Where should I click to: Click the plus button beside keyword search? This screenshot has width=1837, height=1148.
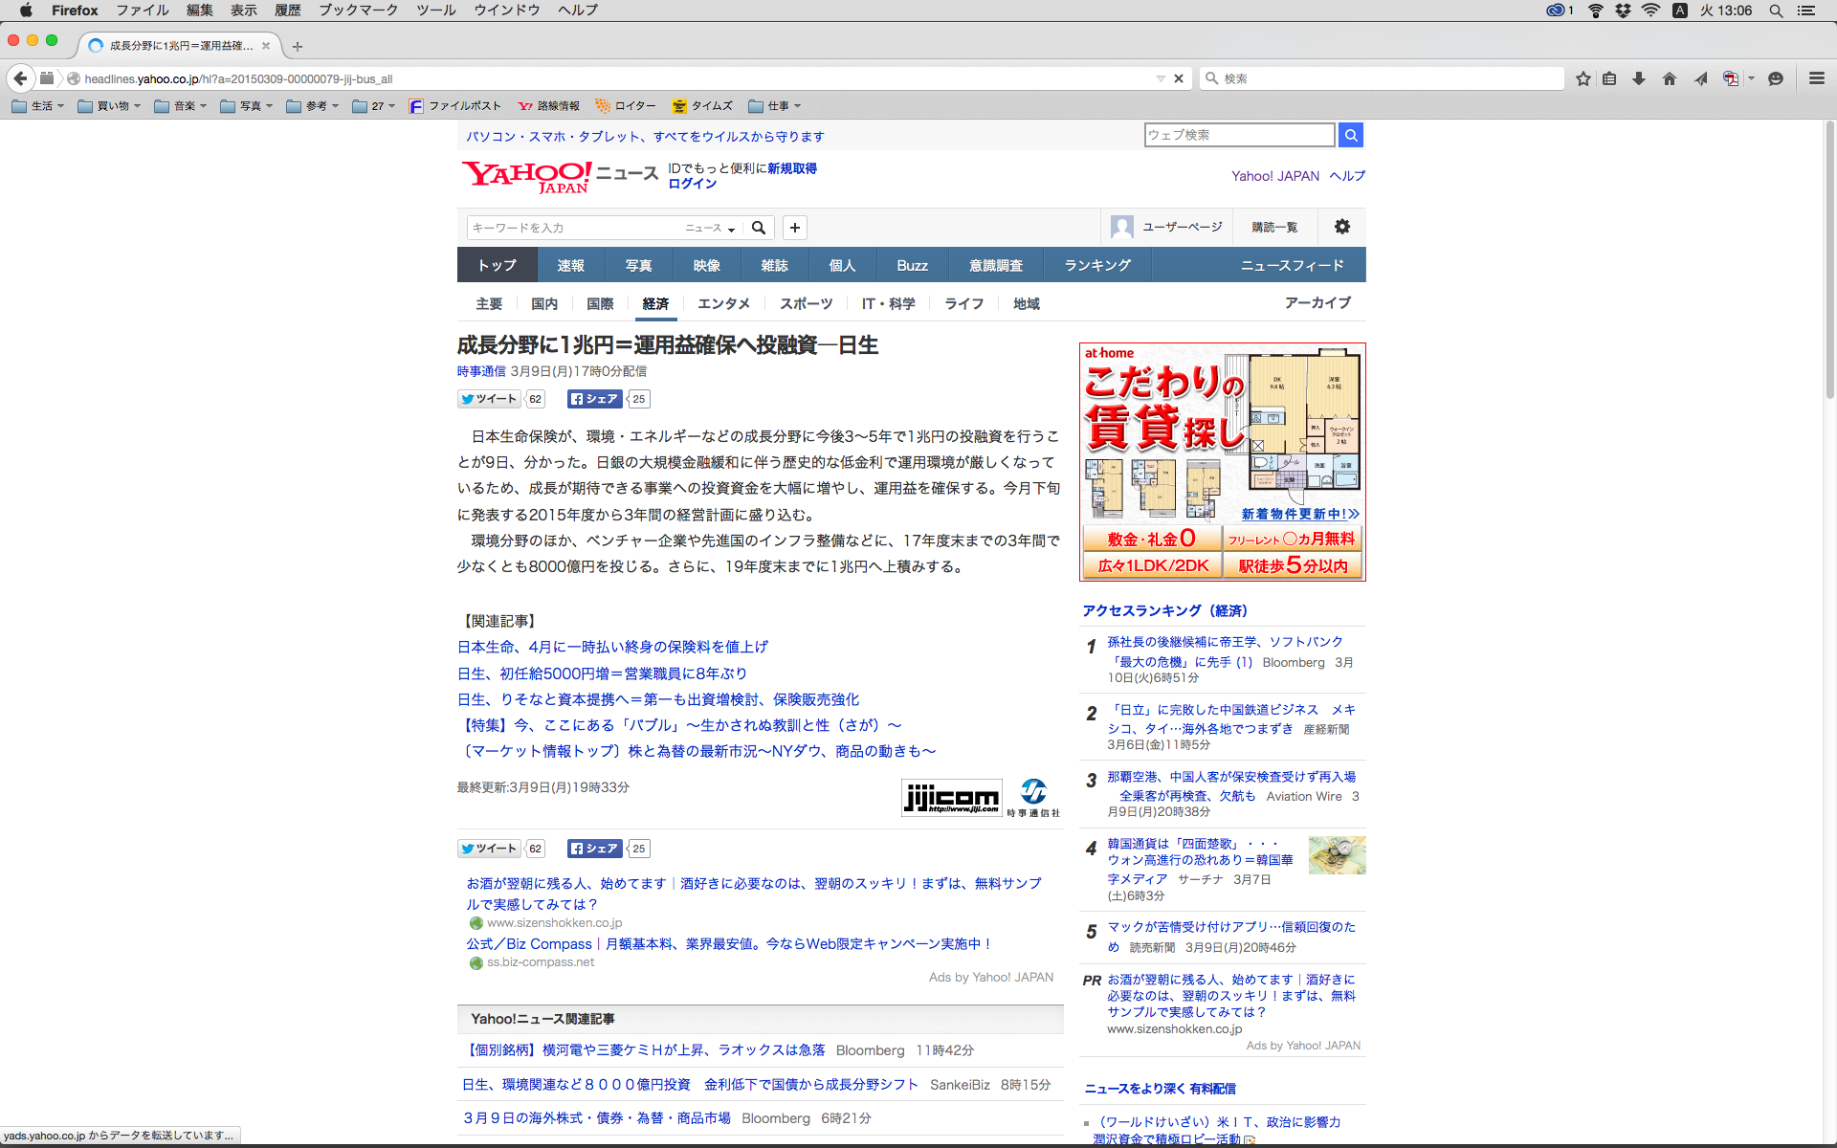point(794,228)
